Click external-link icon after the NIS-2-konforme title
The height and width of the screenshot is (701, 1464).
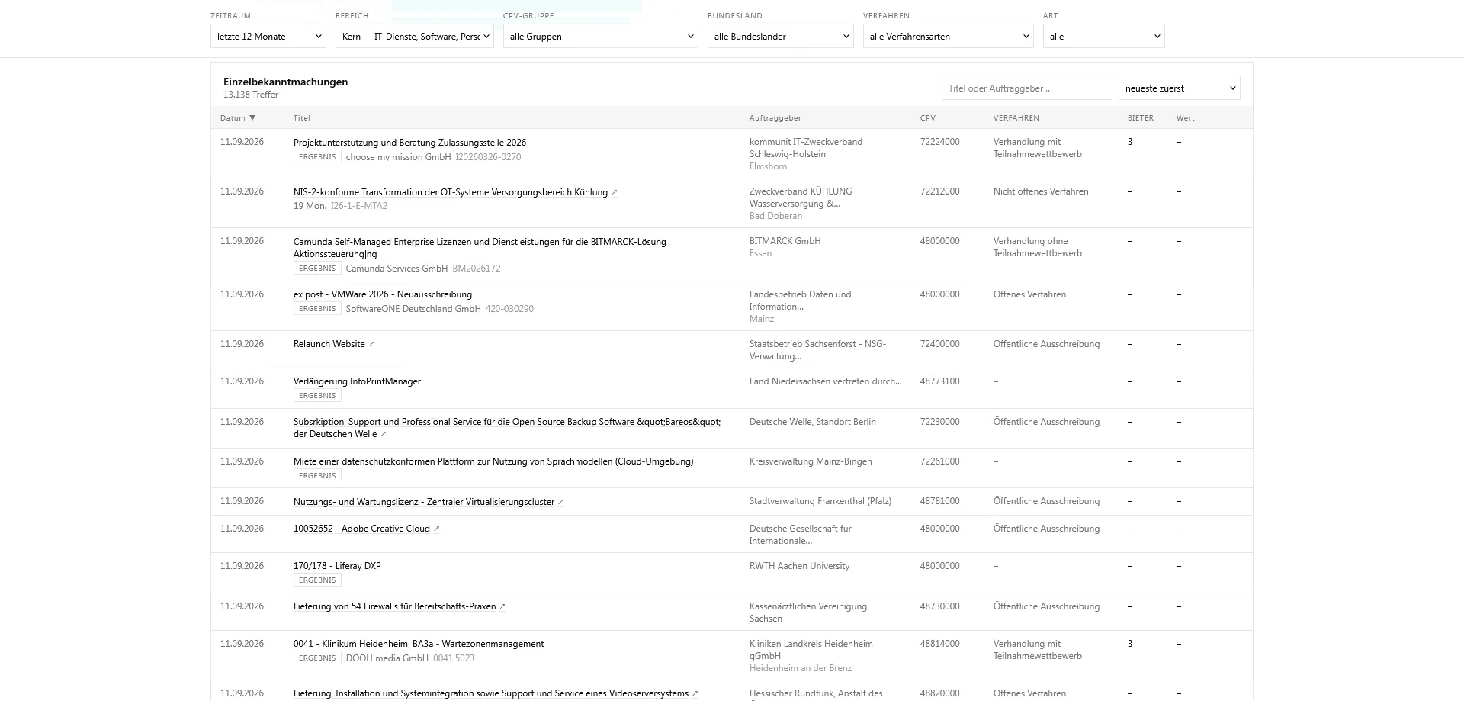(x=615, y=192)
